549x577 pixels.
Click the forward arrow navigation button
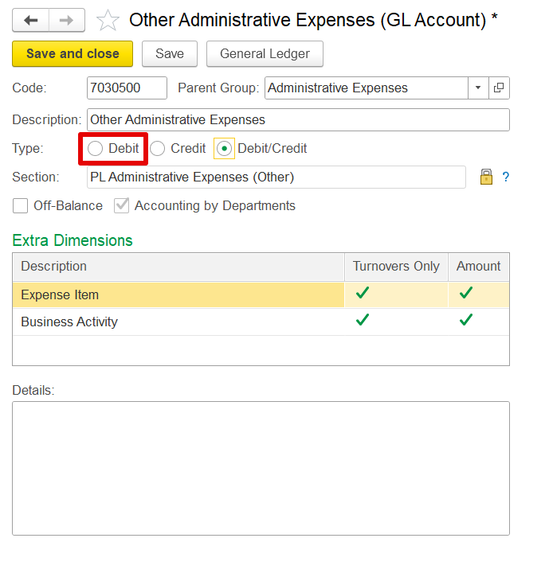tap(67, 20)
